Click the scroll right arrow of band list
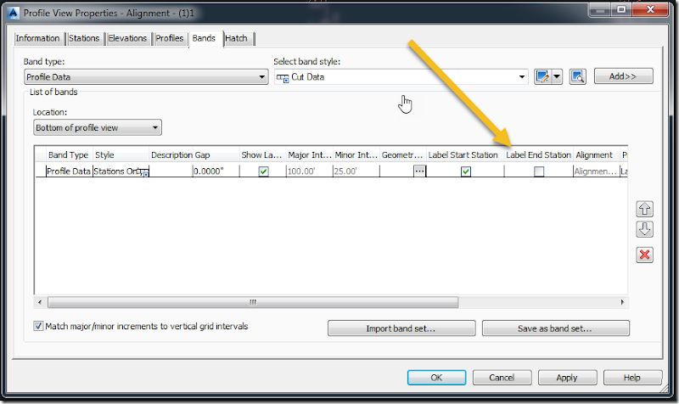679x404 pixels. (x=623, y=302)
